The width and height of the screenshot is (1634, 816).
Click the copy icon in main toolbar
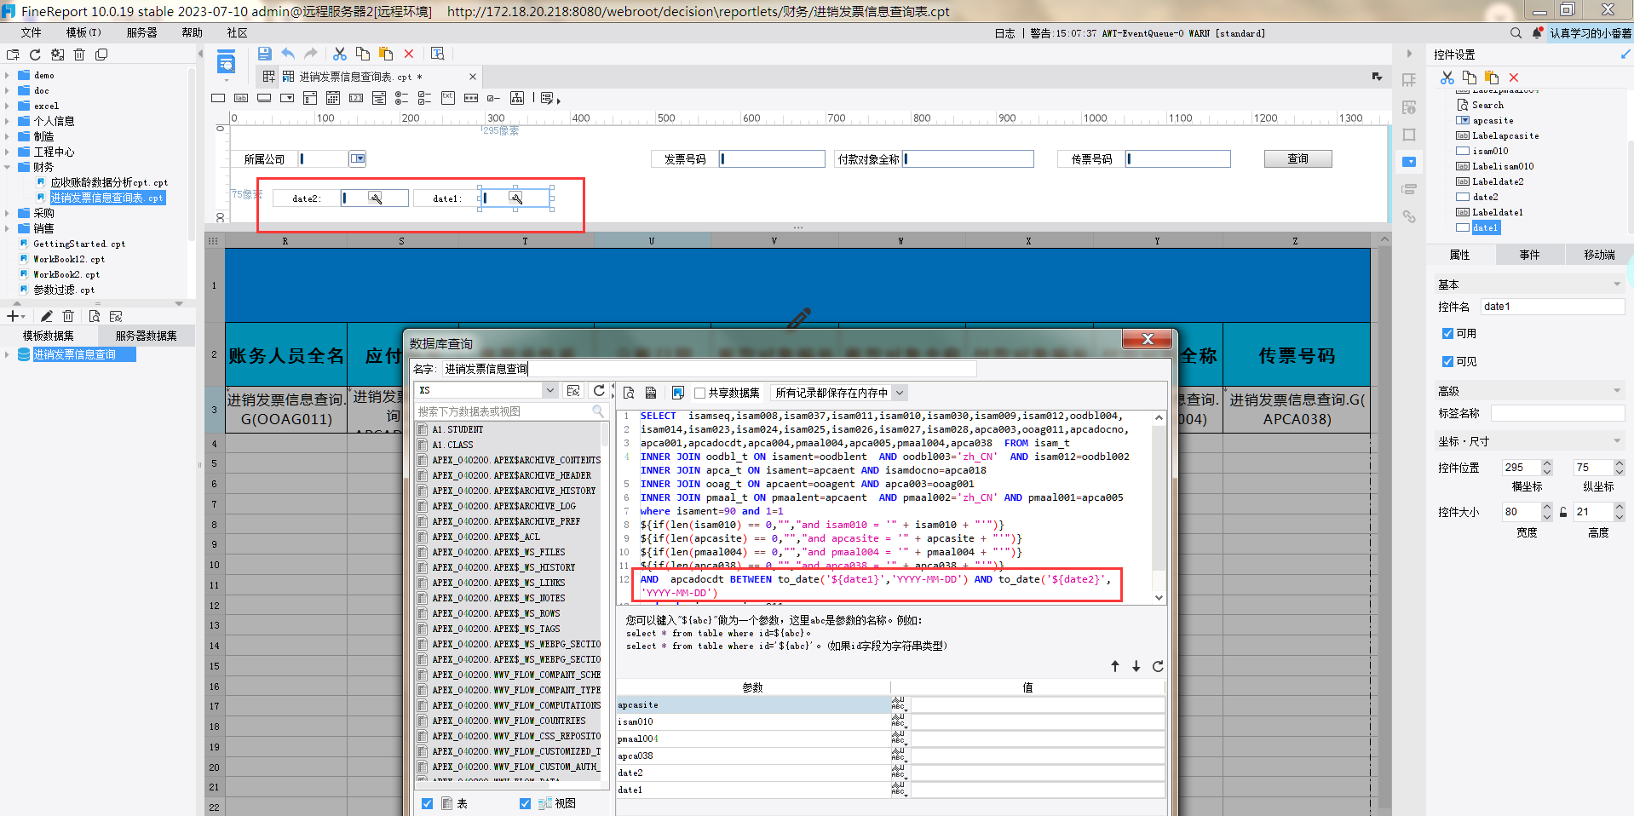click(x=362, y=54)
